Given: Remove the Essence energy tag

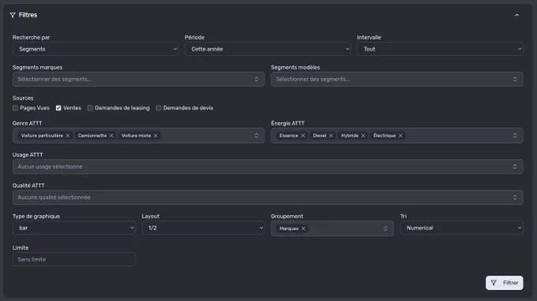Looking at the screenshot, I should [302, 136].
